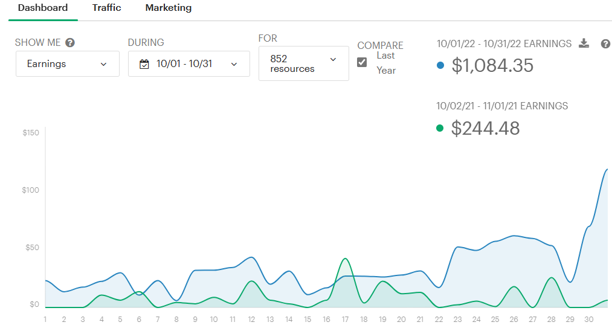This screenshot has width=612, height=325.
Task: Switch to the Traffic tab
Action: [106, 8]
